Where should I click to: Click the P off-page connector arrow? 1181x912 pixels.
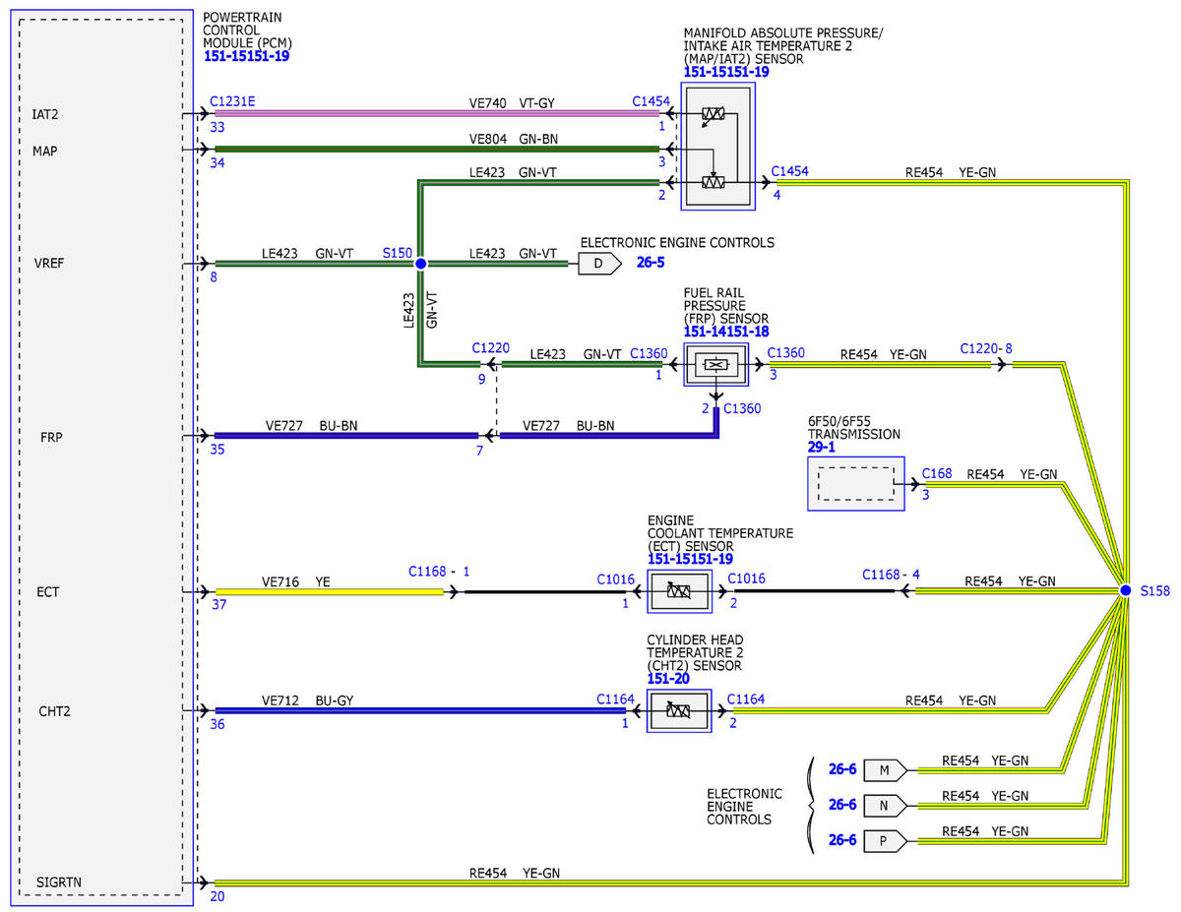(x=886, y=840)
